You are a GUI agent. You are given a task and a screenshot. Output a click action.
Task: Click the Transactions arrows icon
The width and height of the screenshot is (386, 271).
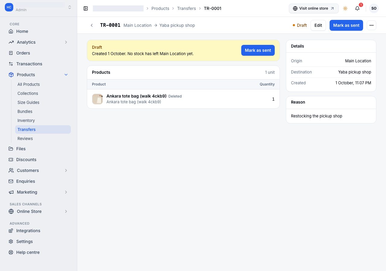pos(11,64)
